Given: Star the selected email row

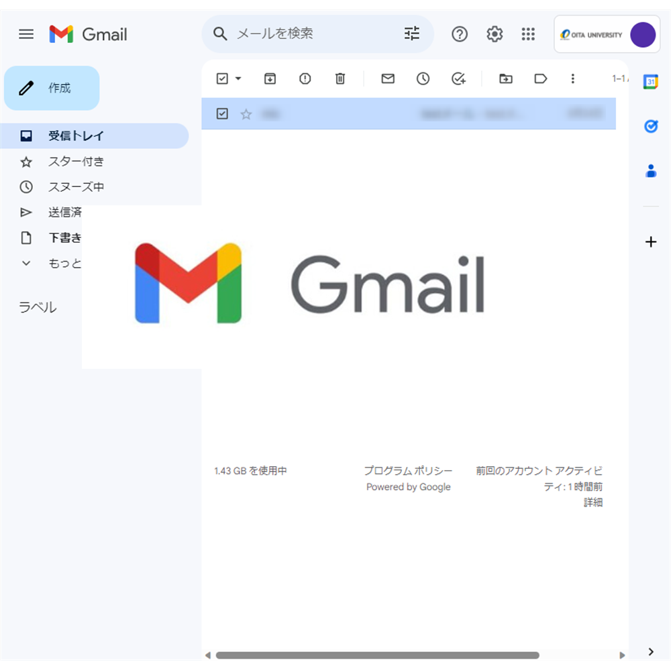Looking at the screenshot, I should click(246, 114).
